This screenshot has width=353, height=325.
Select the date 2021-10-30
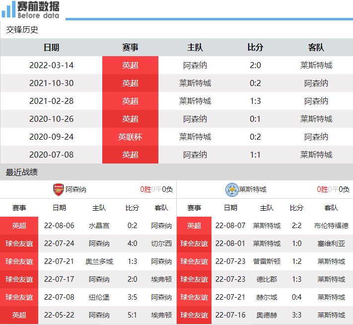coord(51,83)
